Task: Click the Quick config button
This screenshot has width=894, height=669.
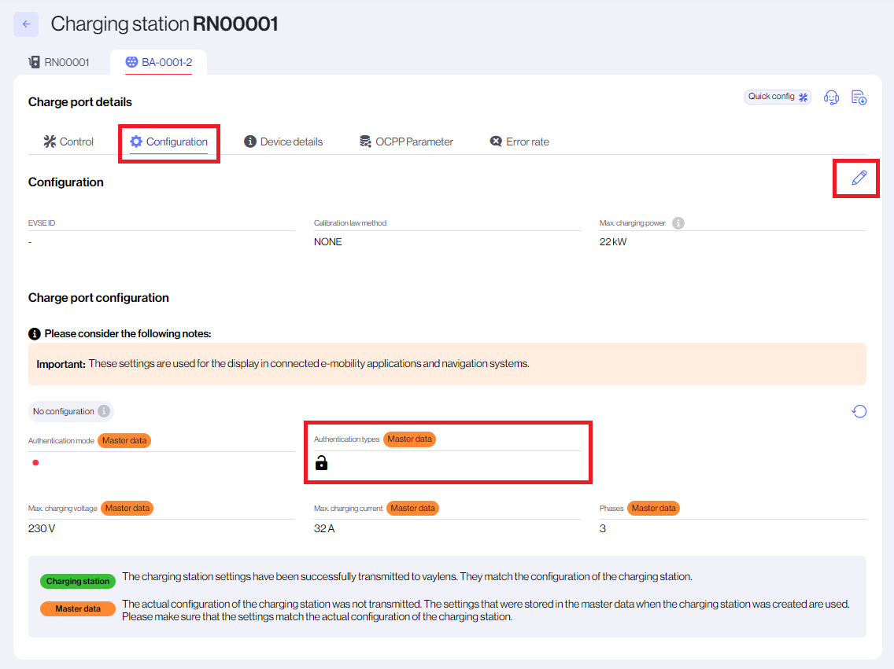Action: (778, 97)
